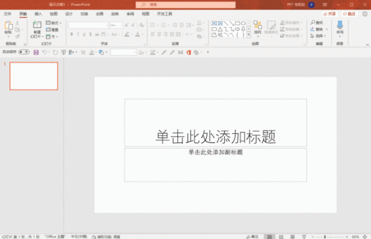Switch to Reading view in status bar
The width and height of the screenshot is (371, 239).
[293, 237]
